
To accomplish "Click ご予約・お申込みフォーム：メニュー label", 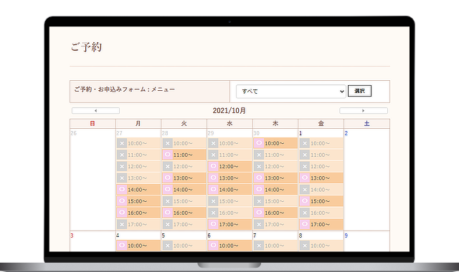I will pyautogui.click(x=124, y=89).
